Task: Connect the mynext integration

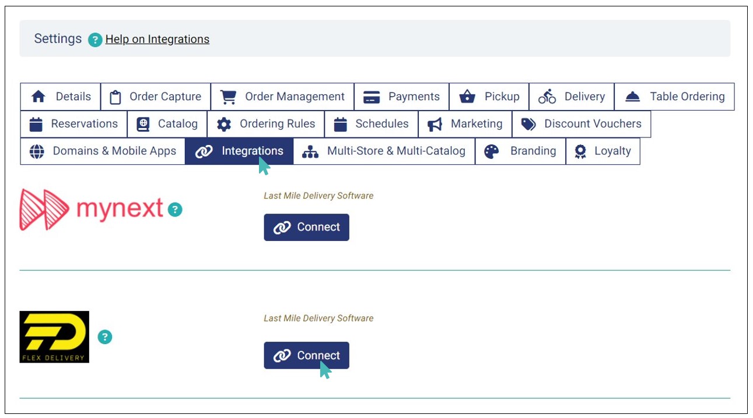Action: pyautogui.click(x=306, y=227)
